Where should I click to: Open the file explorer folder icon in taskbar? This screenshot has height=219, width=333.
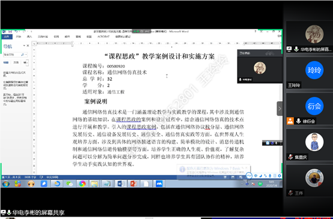(94, 184)
